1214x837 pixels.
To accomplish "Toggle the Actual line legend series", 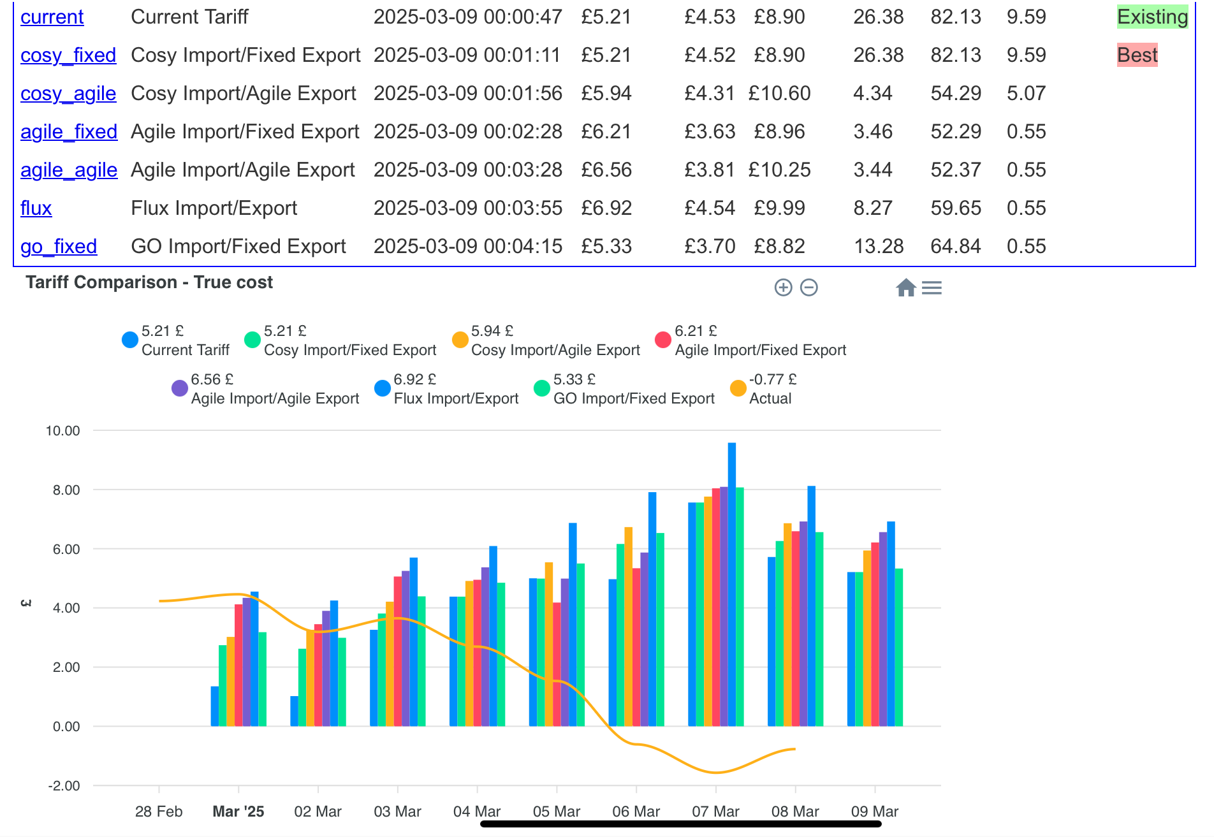I will pos(763,389).
